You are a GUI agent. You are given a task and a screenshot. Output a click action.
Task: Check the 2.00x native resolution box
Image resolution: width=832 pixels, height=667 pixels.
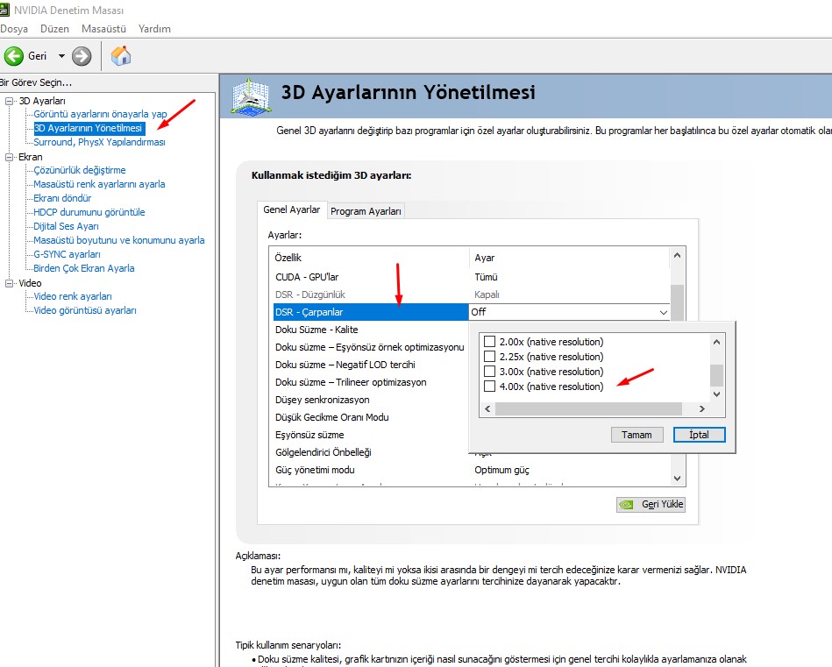click(490, 342)
